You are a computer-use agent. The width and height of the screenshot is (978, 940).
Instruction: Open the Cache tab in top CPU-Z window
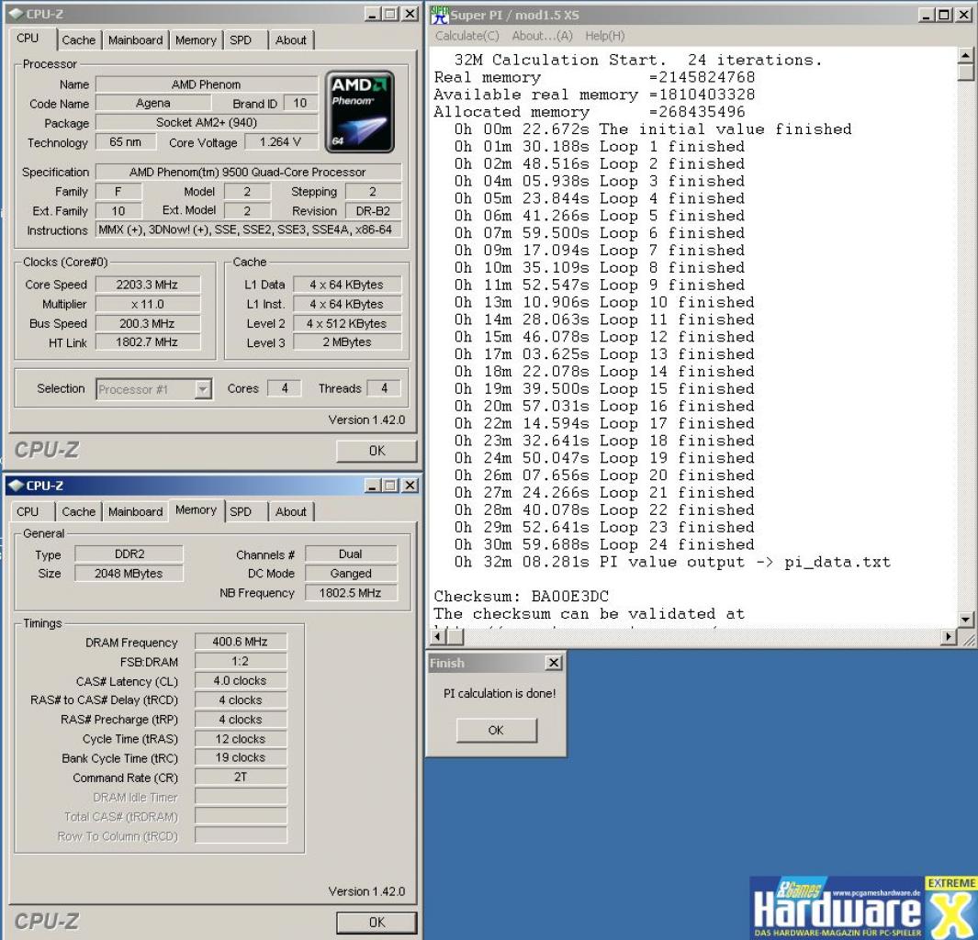click(x=79, y=39)
